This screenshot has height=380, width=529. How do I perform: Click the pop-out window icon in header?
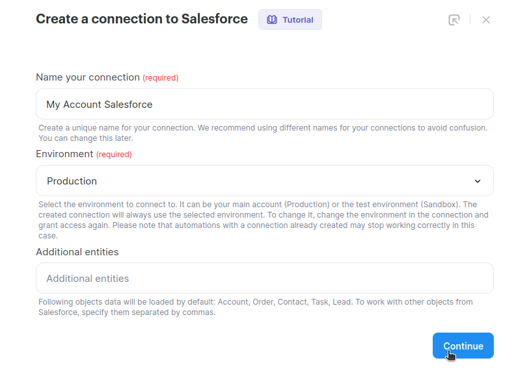[454, 20]
